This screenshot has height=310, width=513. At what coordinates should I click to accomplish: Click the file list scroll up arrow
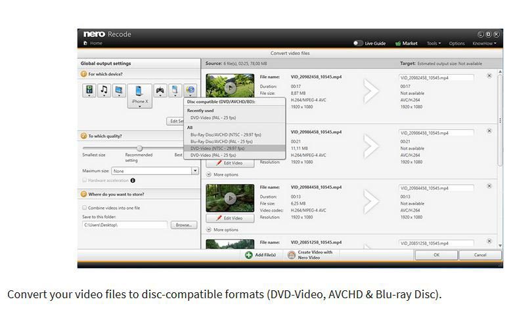point(500,71)
